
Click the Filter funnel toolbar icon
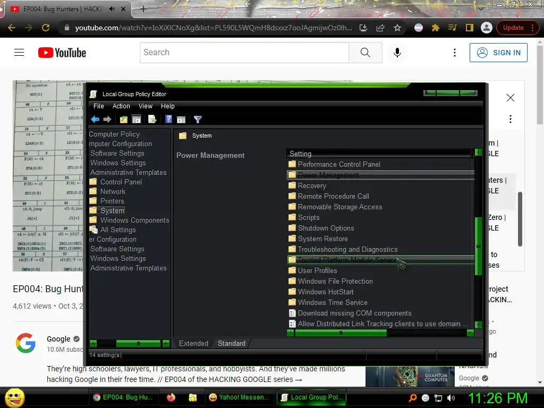(198, 120)
